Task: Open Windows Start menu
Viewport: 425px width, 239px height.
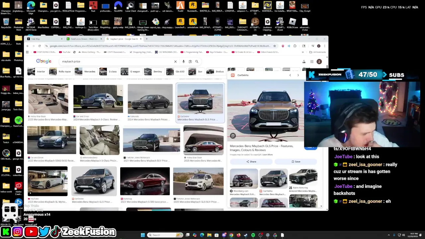Action: click(143, 235)
